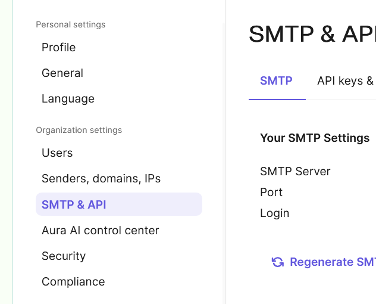Click the SMTP Server label
376x304 pixels.
coord(295,172)
